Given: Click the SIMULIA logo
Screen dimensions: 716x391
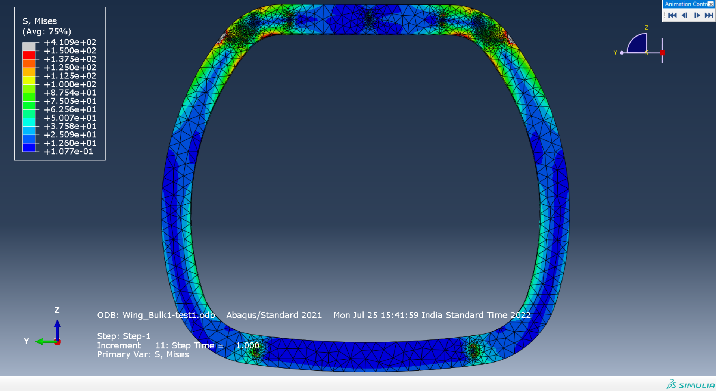Looking at the screenshot, I should click(690, 384).
